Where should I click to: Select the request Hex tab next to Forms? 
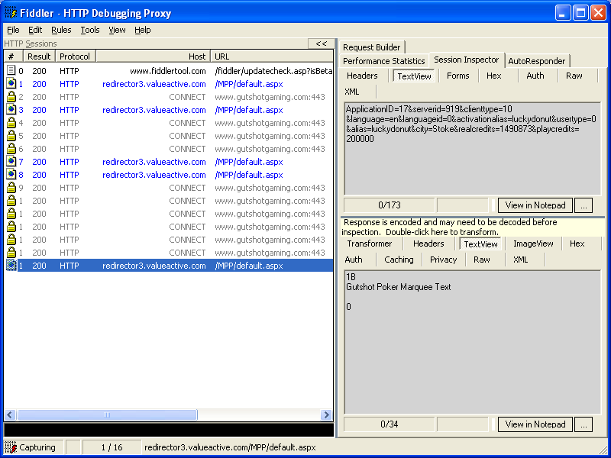tap(493, 76)
